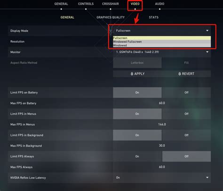Show the Stats sub-tab
Image resolution: width=223 pixels, height=191 pixels.
click(x=153, y=17)
